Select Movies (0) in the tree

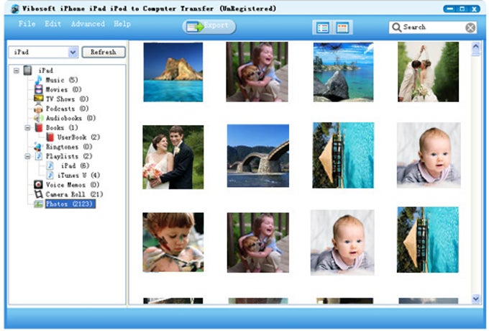click(x=63, y=89)
